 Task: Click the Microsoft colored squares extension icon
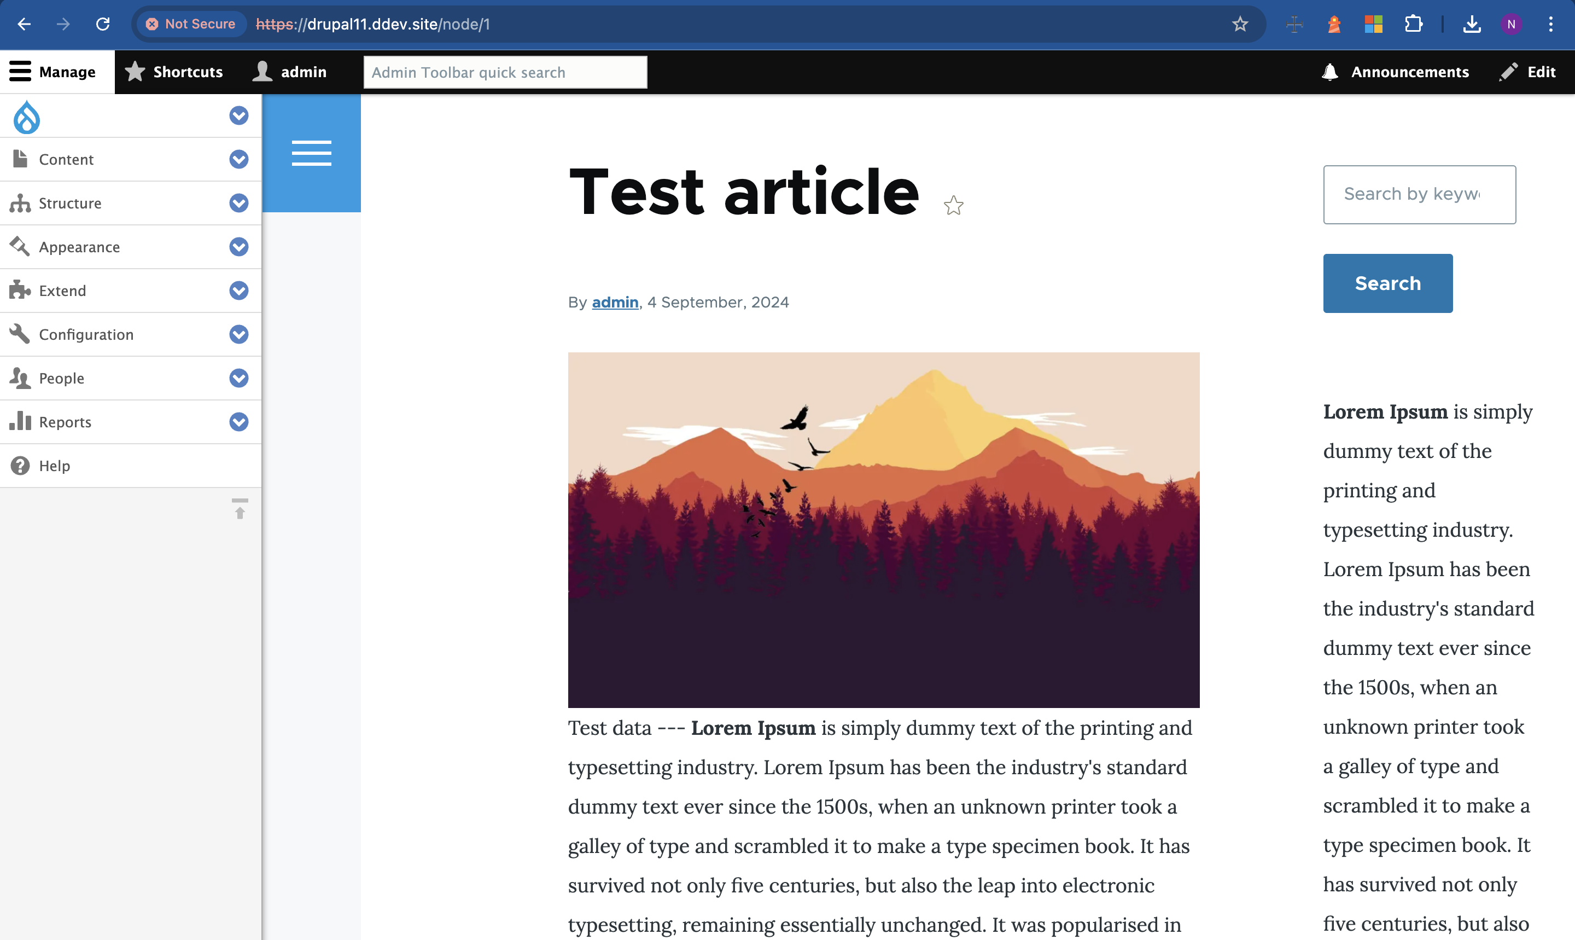point(1373,24)
